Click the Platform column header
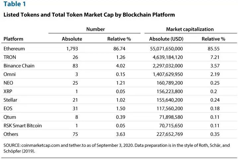The image size is (238, 159). tap(13, 39)
